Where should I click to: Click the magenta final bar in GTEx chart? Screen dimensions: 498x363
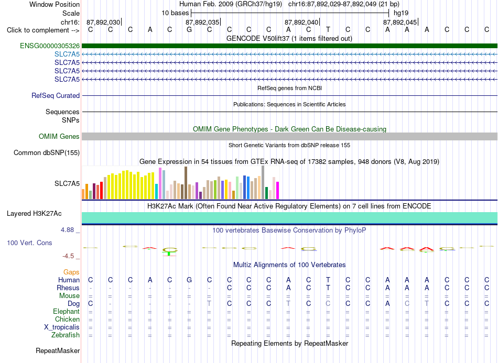pyautogui.click(x=278, y=190)
